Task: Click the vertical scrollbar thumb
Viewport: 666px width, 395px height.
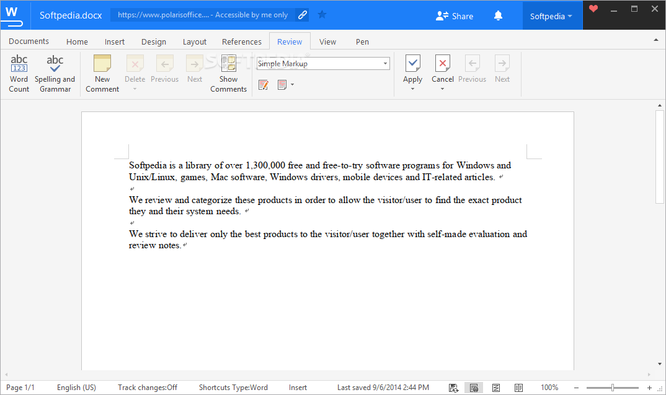Action: tap(659, 157)
